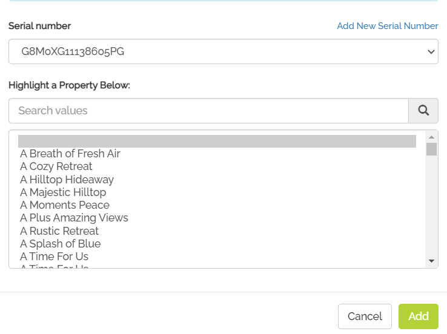Screen dimensions: 447x334
Task: Click the magnifying glass search icon
Action: pos(423,111)
